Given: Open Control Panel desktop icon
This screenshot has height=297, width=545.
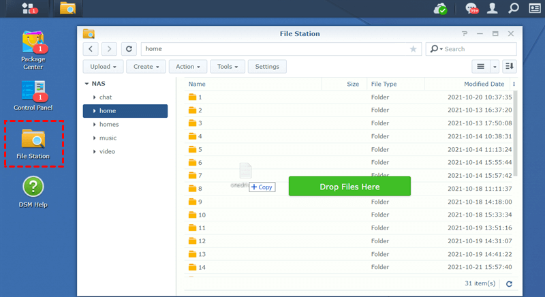Looking at the screenshot, I should pyautogui.click(x=33, y=94).
